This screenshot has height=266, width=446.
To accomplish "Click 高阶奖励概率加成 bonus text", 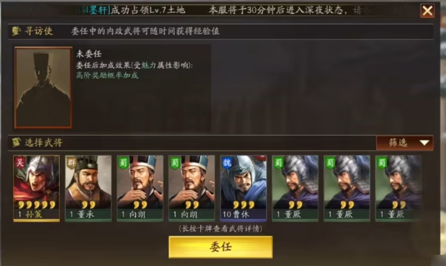I will coord(107,75).
